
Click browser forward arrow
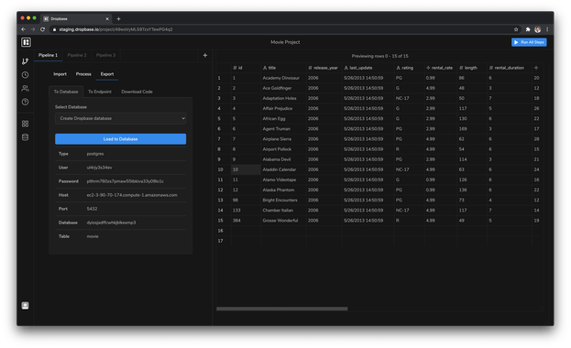coord(33,29)
